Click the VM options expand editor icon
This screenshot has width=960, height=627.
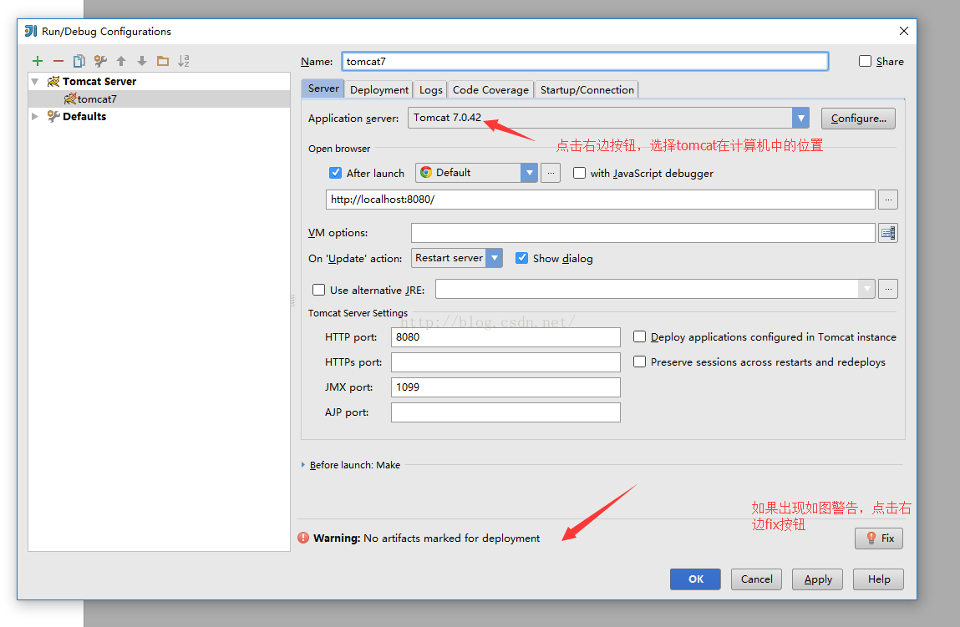point(888,232)
